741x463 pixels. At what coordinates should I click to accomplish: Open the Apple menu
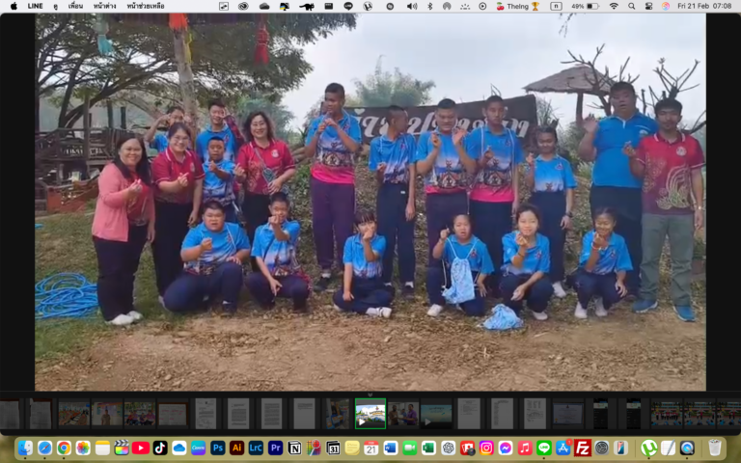click(13, 6)
